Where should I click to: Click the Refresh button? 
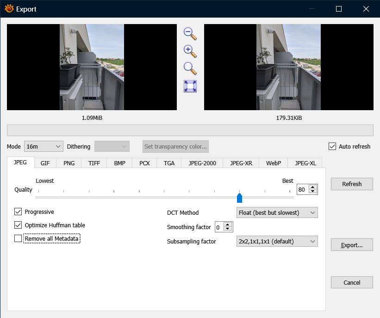click(351, 184)
